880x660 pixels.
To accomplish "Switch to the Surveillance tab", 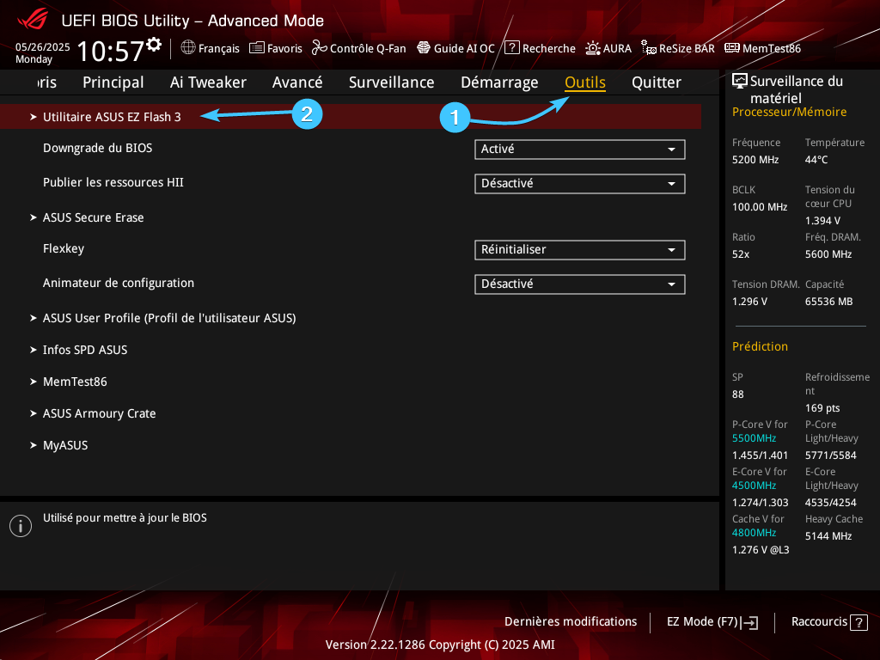I will (x=392, y=82).
